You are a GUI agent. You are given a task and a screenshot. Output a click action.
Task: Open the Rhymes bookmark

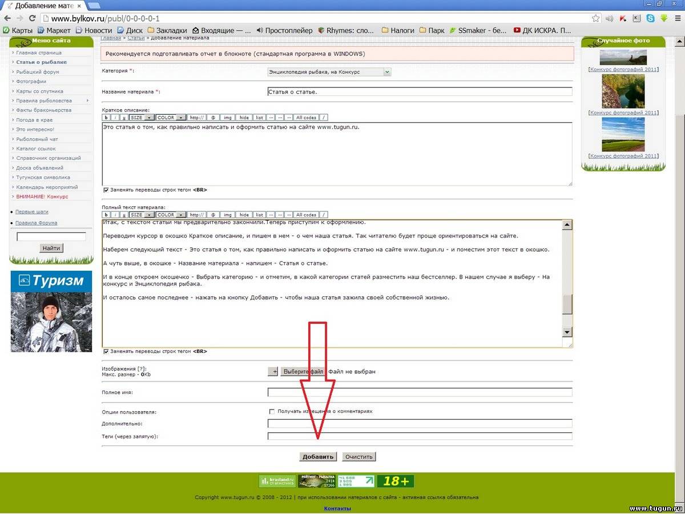pos(346,30)
